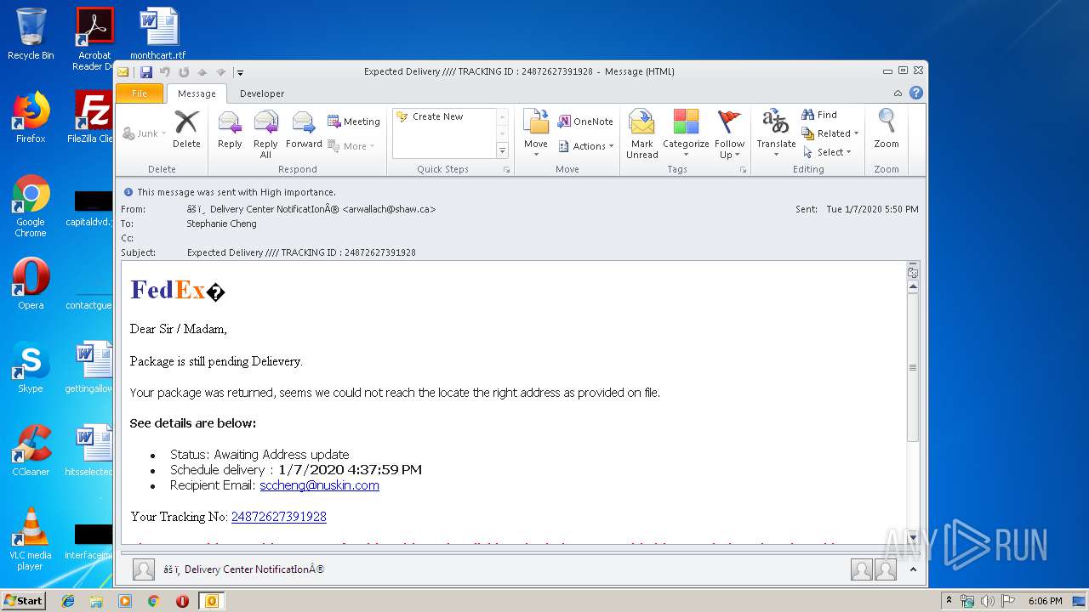Open the tracking number 24872627391928 link
The image size is (1089, 612).
click(279, 517)
